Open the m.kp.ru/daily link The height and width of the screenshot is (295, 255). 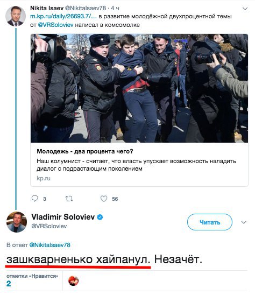pyautogui.click(x=63, y=16)
